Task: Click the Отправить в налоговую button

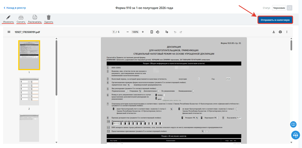Action: [275, 20]
